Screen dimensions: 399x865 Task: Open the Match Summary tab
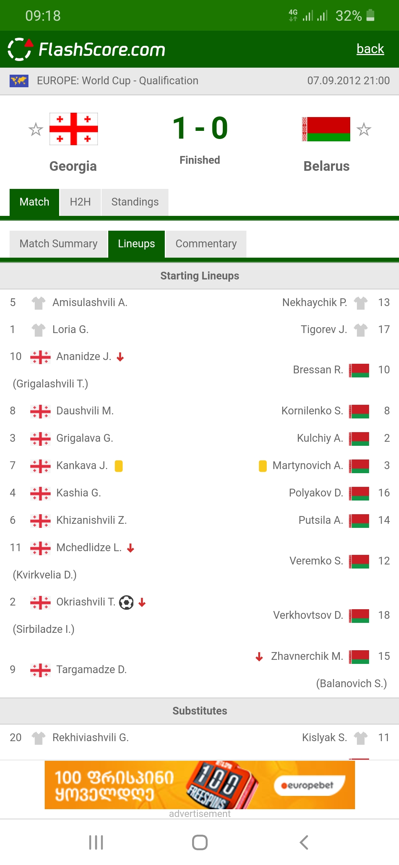click(x=58, y=244)
